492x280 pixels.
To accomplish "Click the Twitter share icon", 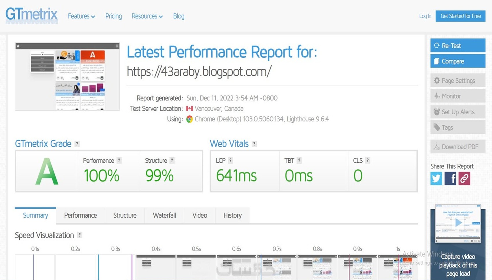I will [436, 178].
